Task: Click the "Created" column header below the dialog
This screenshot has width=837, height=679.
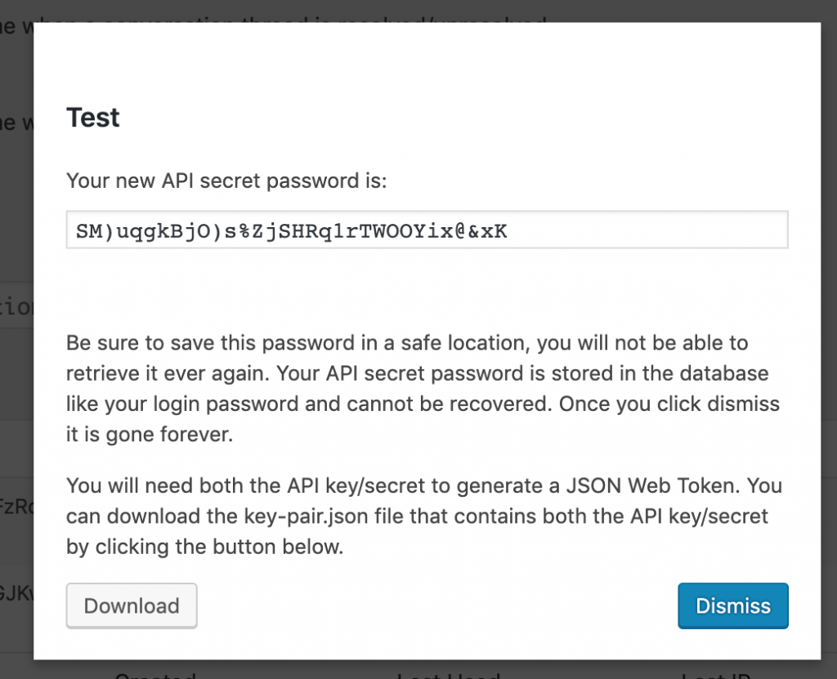Action: click(x=155, y=674)
